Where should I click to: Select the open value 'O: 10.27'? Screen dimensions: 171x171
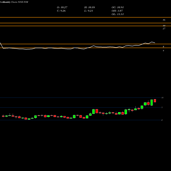coord(62,8)
